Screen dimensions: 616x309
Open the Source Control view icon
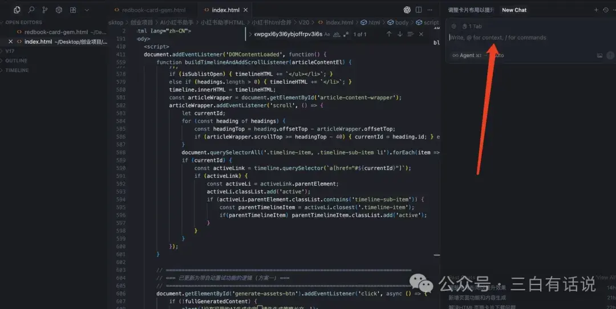[x=45, y=10]
